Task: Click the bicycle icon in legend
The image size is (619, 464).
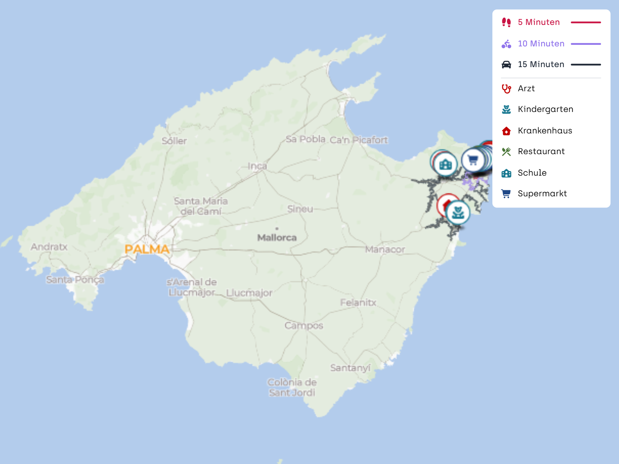Action: [x=506, y=44]
